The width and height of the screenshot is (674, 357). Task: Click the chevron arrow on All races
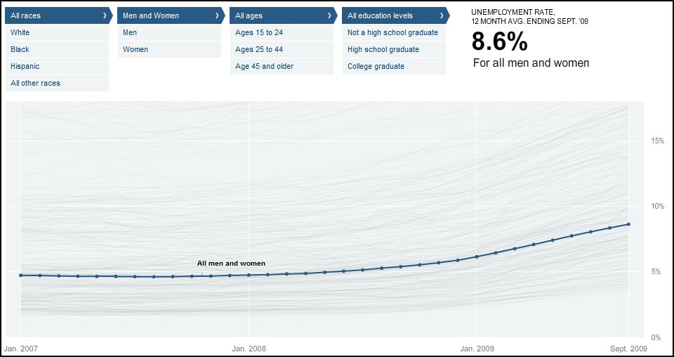click(105, 15)
